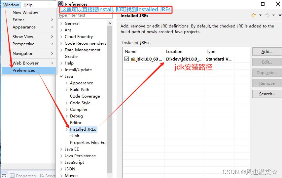Select Properties Files Editor item
The width and height of the screenshot is (282, 178).
(x=88, y=143)
